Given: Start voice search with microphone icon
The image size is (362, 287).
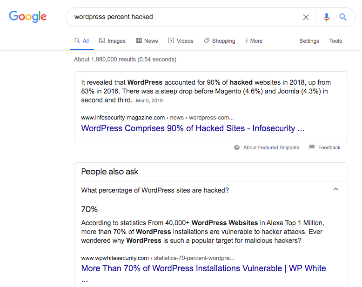Looking at the screenshot, I should tap(327, 17).
